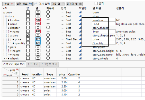145x100 pixels.
Task: Click the modeling triangle icon for height
Action: [80, 51]
